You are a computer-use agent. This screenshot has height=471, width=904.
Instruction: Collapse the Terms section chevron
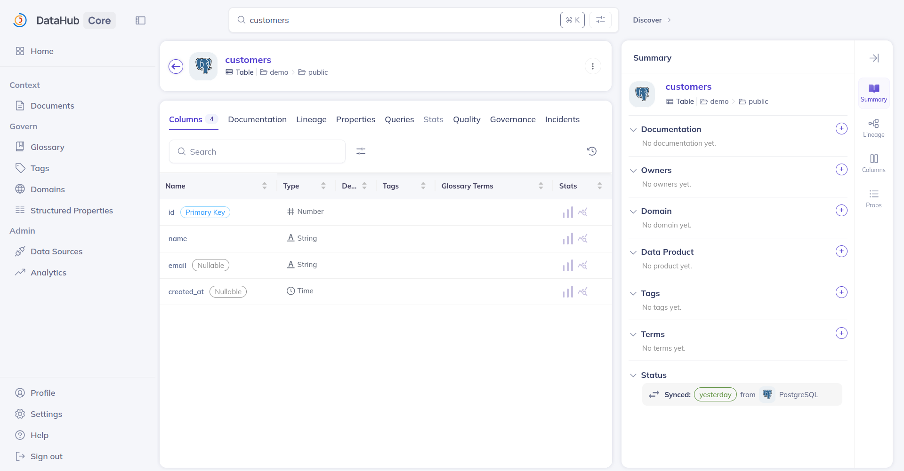[633, 335]
